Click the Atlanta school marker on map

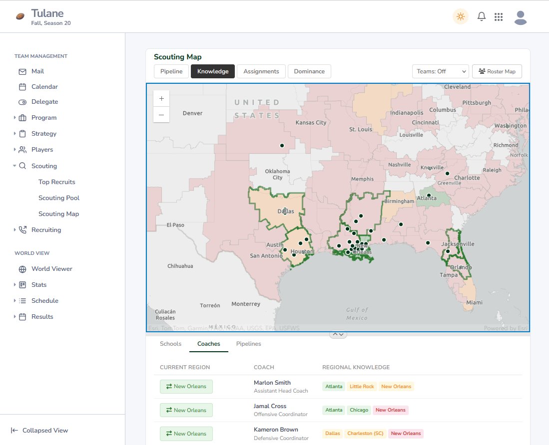tap(429, 196)
